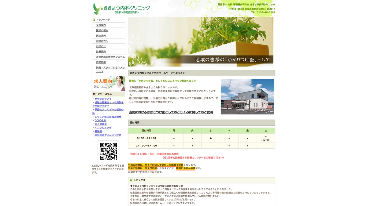The image size is (367, 206).
Task: Click the plant hero banner image
Action: [x=201, y=42]
